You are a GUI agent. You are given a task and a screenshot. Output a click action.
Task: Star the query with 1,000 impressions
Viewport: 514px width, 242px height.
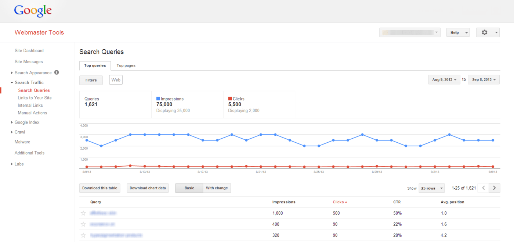(x=83, y=213)
